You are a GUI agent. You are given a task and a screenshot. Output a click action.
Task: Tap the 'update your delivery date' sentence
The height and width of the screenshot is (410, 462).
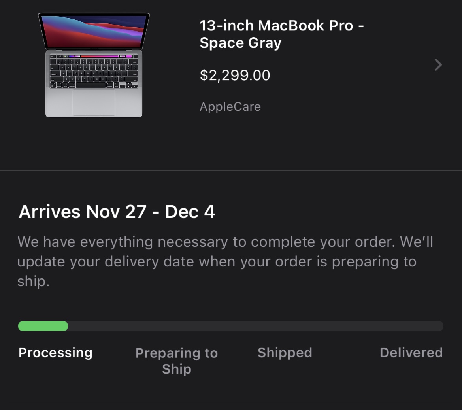217,261
